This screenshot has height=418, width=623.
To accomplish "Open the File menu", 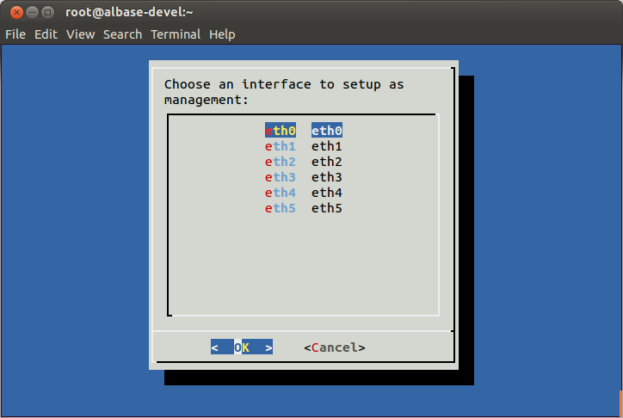I will tap(15, 34).
